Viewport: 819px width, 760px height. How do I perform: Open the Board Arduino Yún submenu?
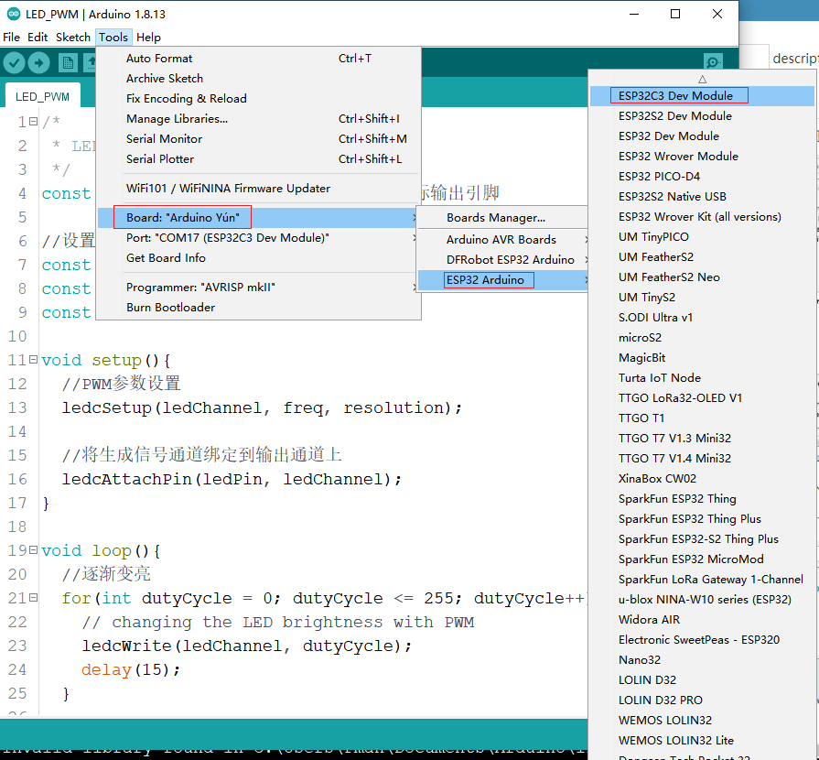259,217
